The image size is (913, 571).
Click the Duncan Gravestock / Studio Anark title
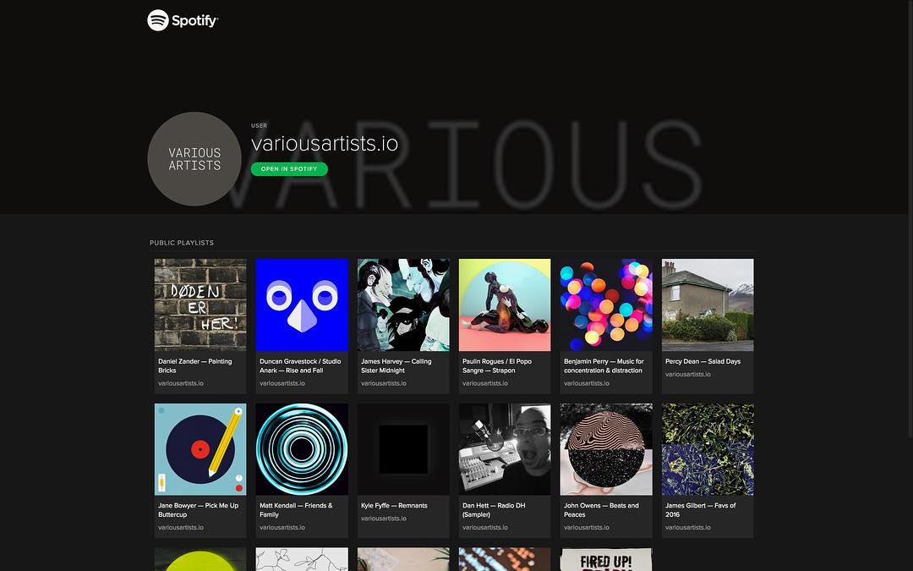pos(300,366)
